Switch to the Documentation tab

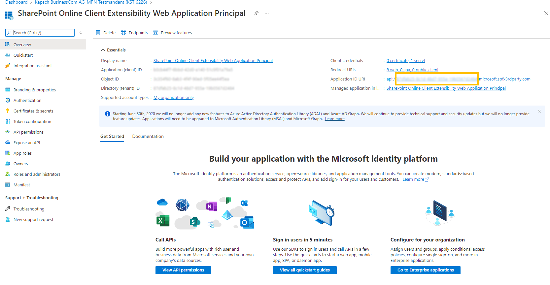point(148,136)
